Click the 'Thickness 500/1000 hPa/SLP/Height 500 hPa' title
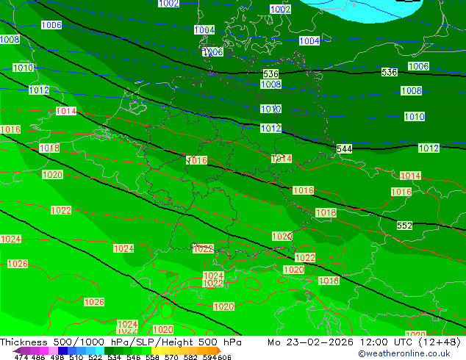Screen dimensions: 466x360 click(121, 342)
